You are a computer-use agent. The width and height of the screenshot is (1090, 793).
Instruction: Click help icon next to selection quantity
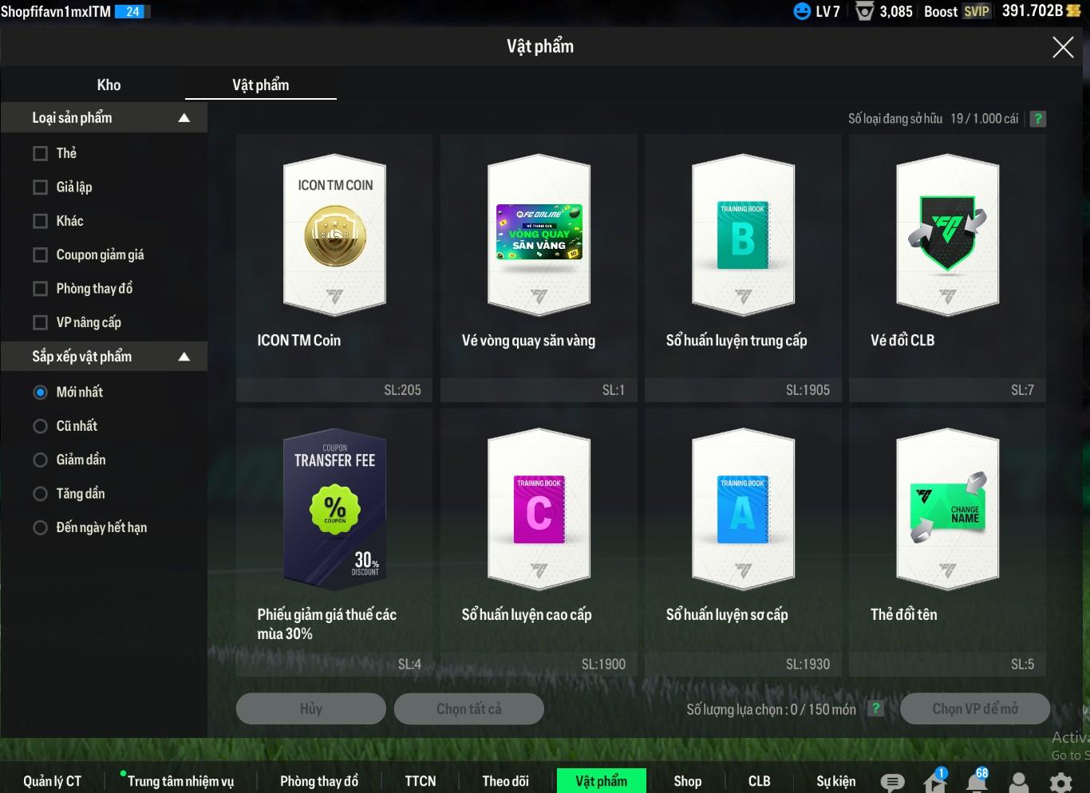pyautogui.click(x=875, y=708)
